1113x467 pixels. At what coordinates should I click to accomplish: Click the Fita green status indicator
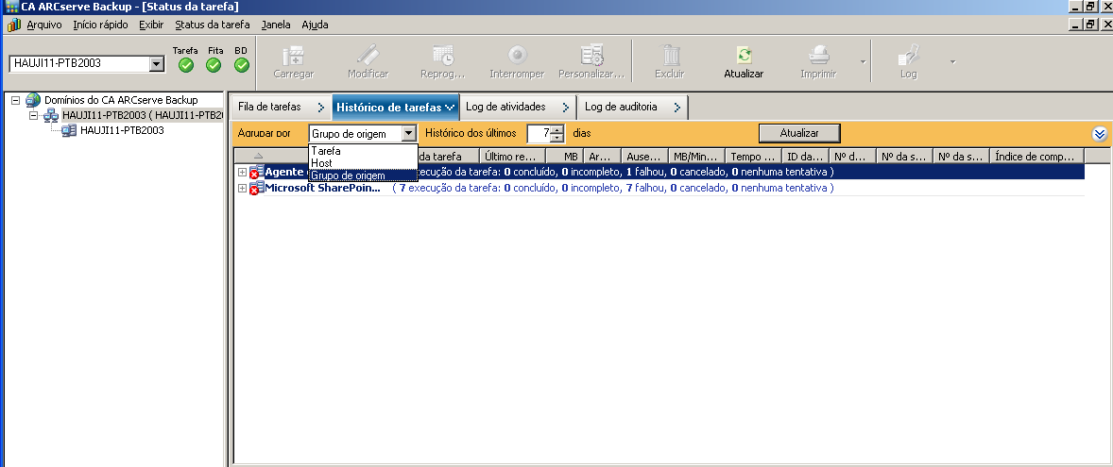(x=214, y=65)
